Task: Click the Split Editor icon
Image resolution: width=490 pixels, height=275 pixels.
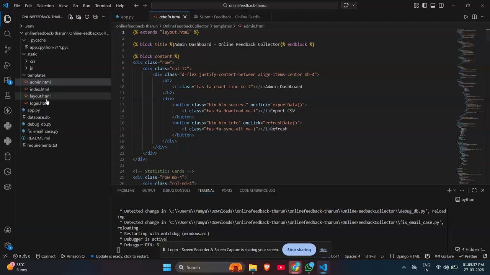Action: pos(474,17)
